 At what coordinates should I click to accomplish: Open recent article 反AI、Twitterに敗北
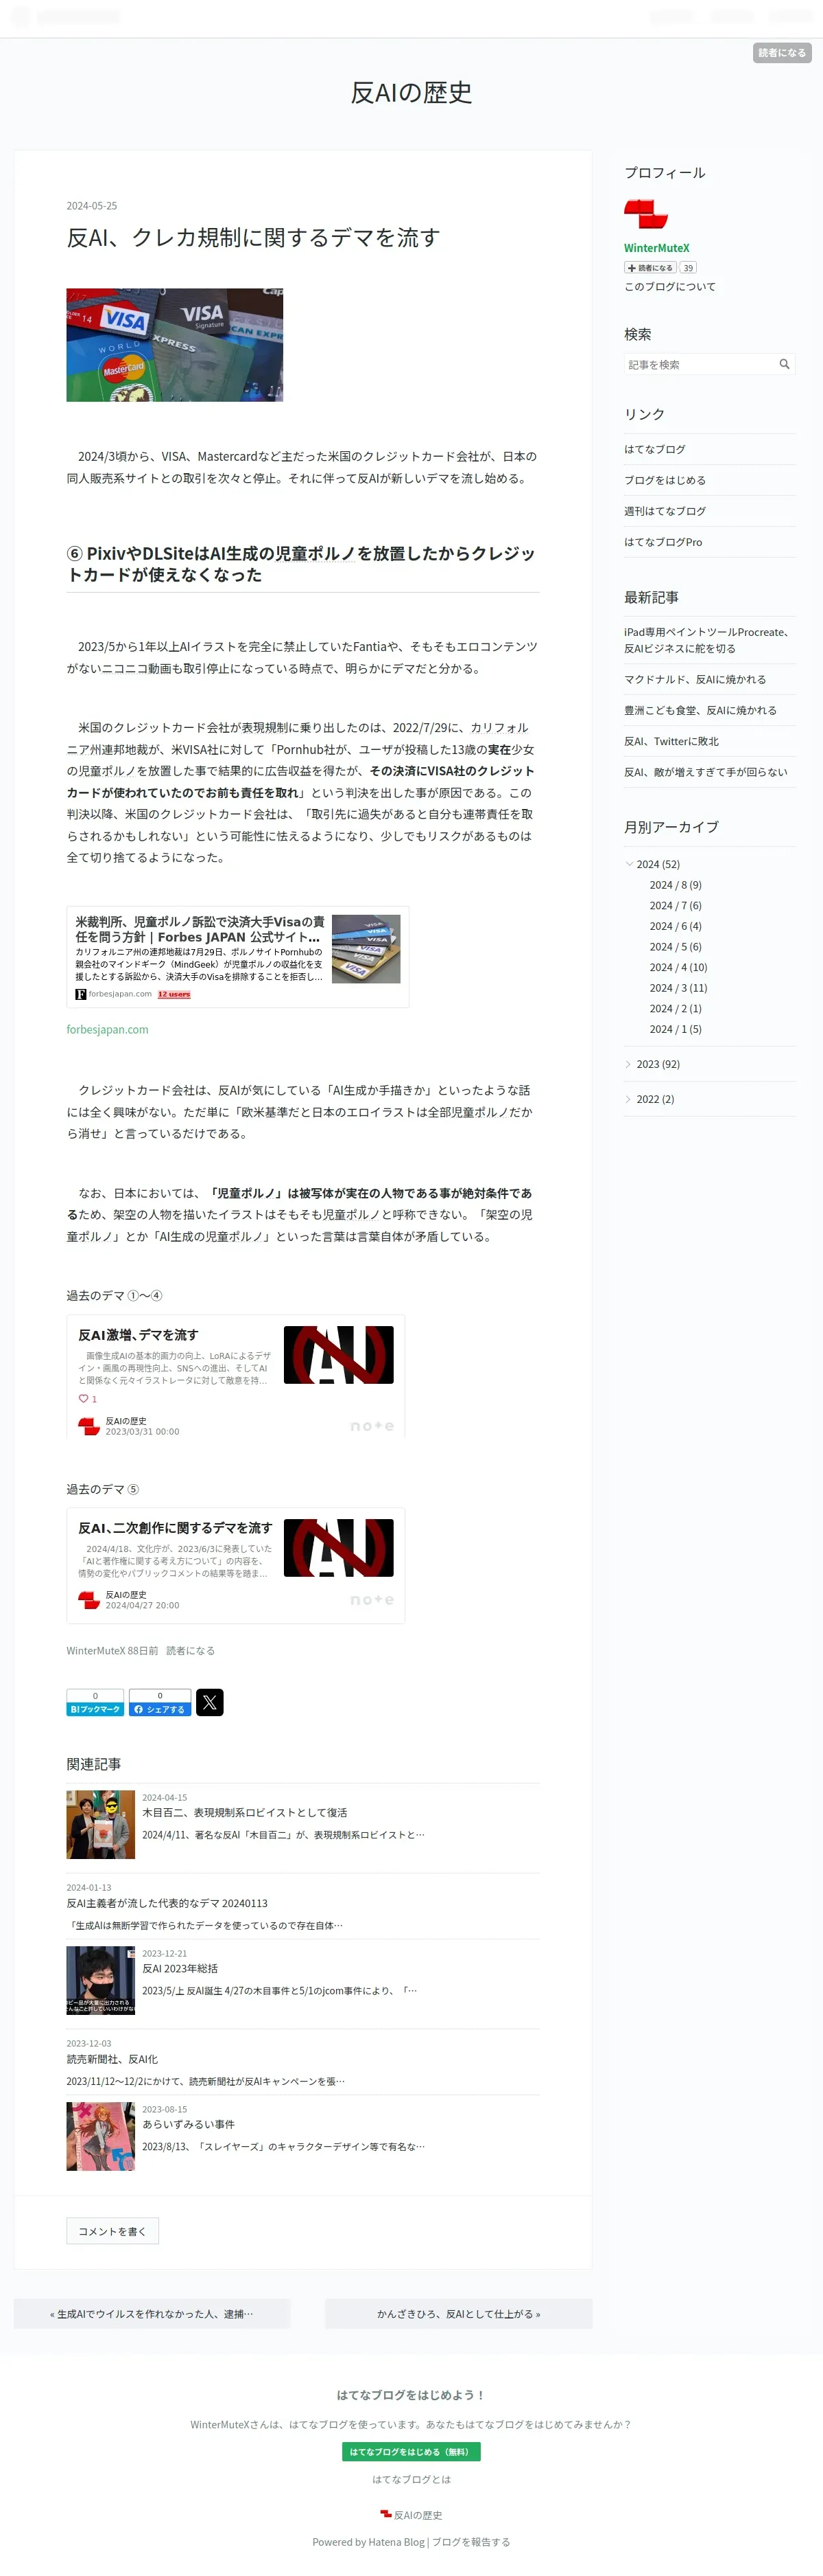671,741
